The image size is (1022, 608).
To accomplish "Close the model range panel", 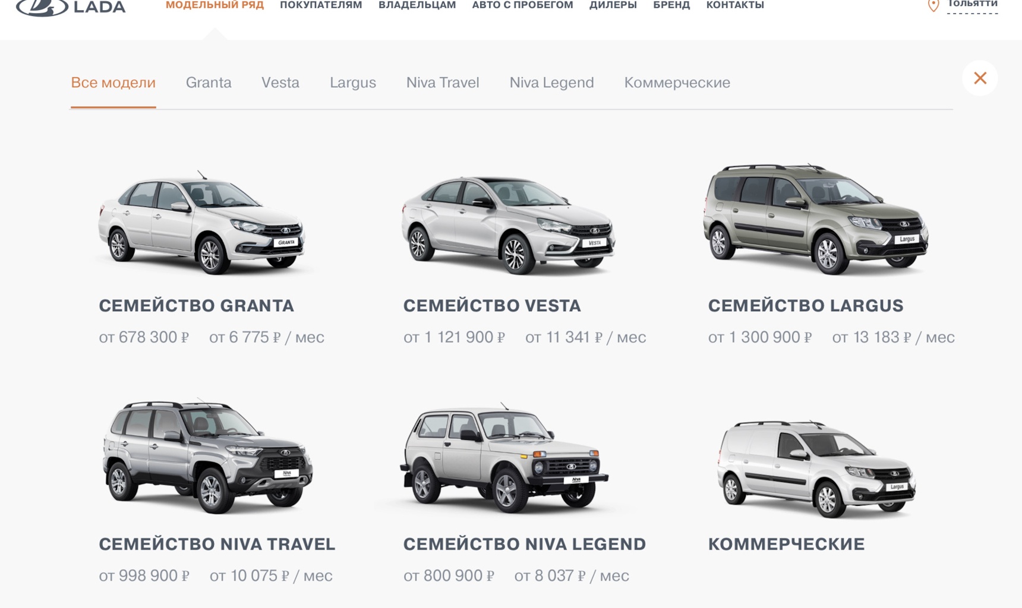I will pyautogui.click(x=980, y=78).
